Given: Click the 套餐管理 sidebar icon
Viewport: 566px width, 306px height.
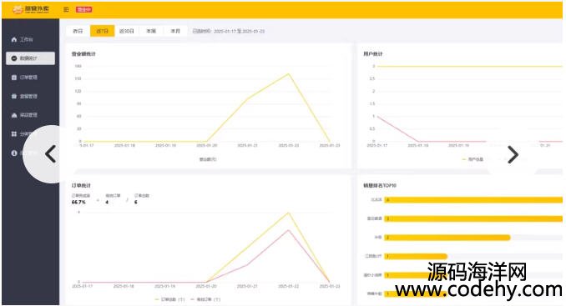Looking at the screenshot, I should point(14,96).
